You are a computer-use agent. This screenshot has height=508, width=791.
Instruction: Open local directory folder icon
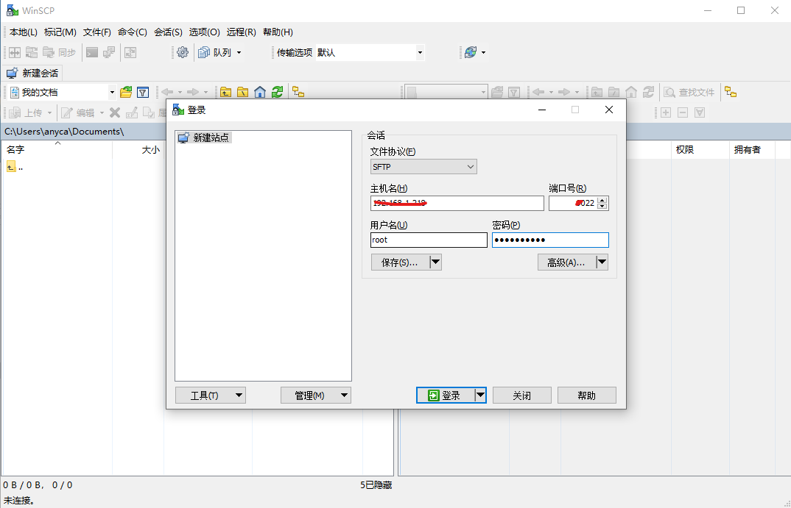pyautogui.click(x=126, y=92)
